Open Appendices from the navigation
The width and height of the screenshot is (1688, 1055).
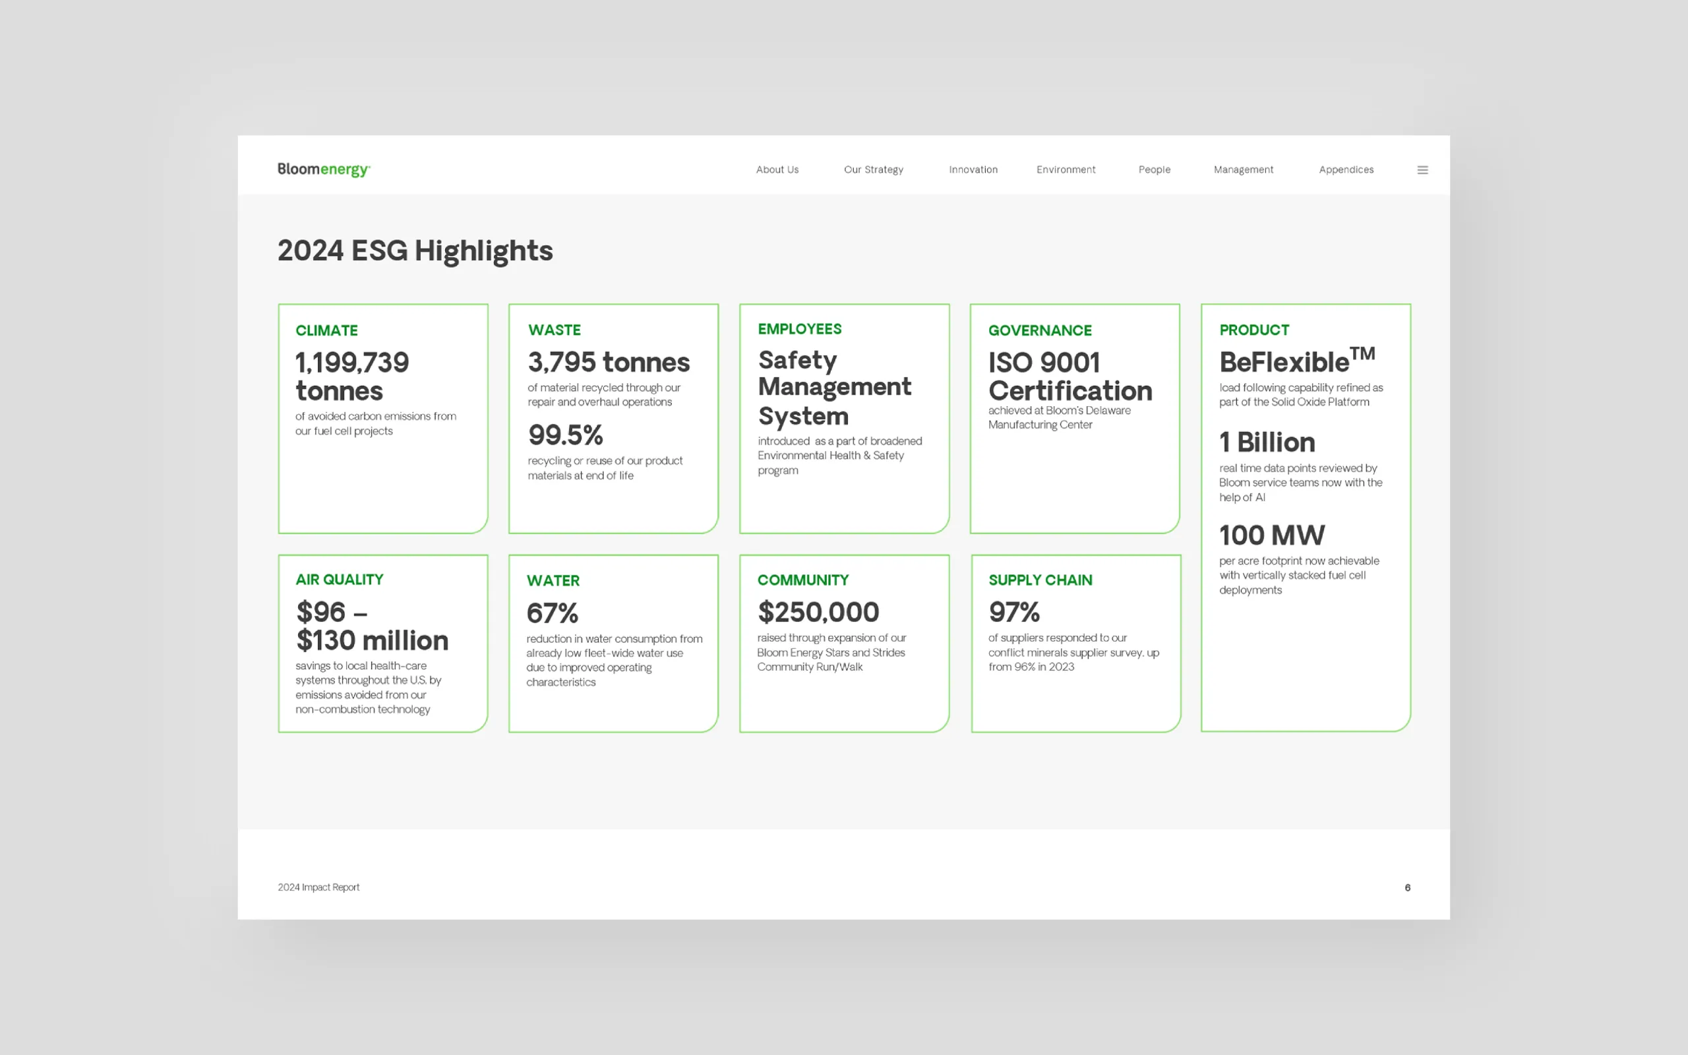(1346, 169)
